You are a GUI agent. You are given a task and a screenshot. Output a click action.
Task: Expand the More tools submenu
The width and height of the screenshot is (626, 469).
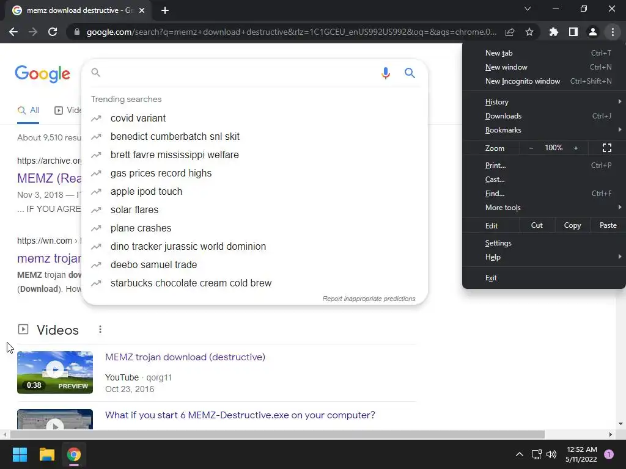543,208
